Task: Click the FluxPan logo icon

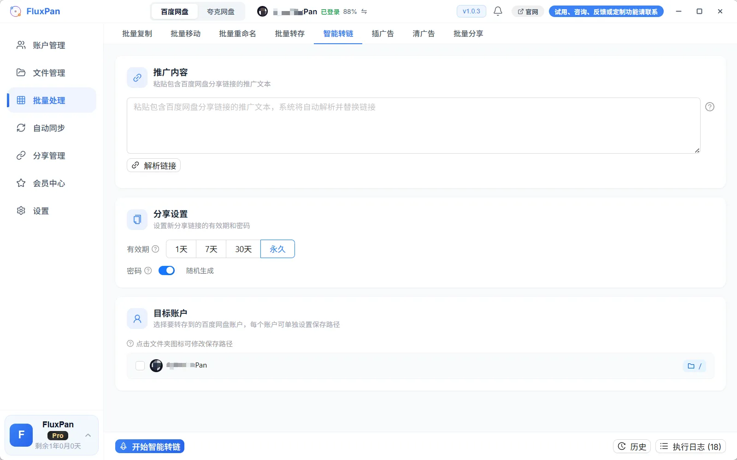Action: pos(15,11)
